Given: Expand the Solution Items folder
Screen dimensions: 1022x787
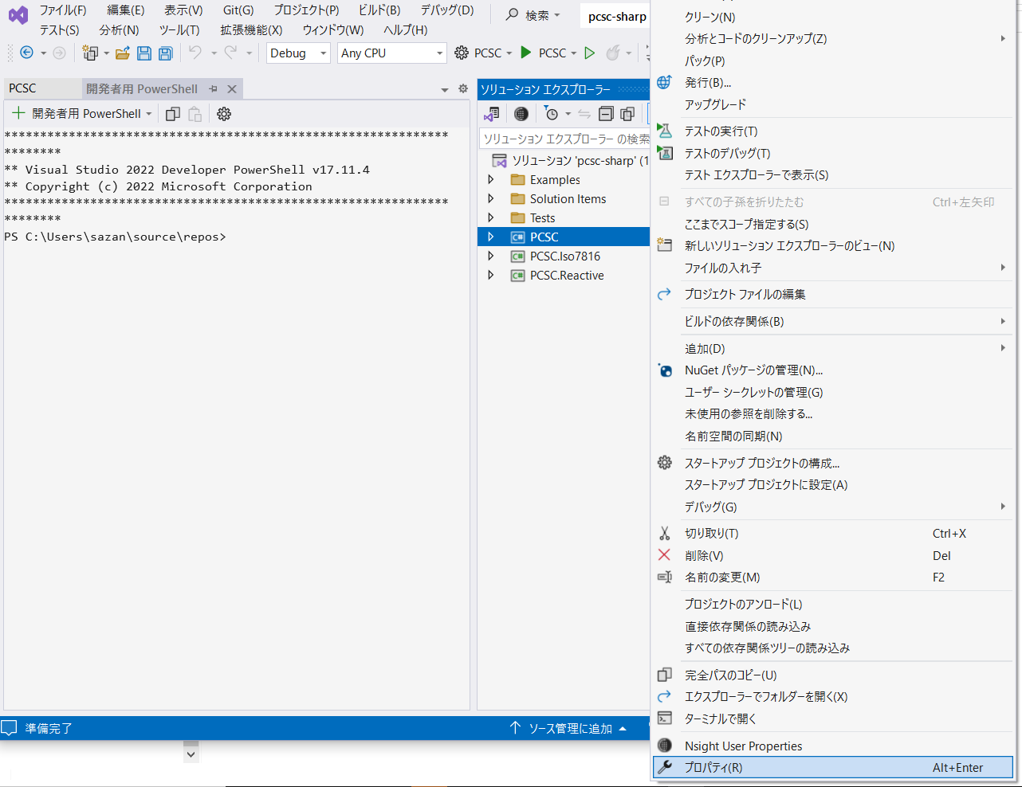Looking at the screenshot, I should (x=490, y=199).
